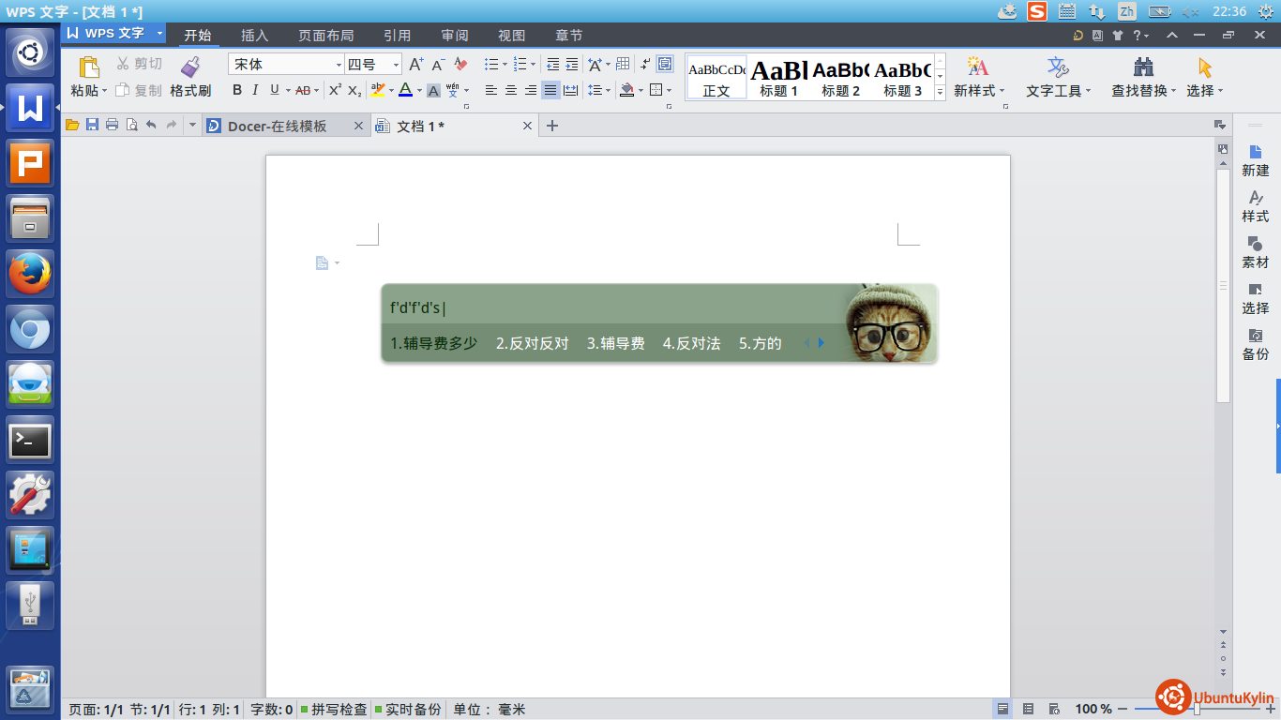Open the font size 四号 dropdown
The height and width of the screenshot is (720, 1281).
point(397,65)
